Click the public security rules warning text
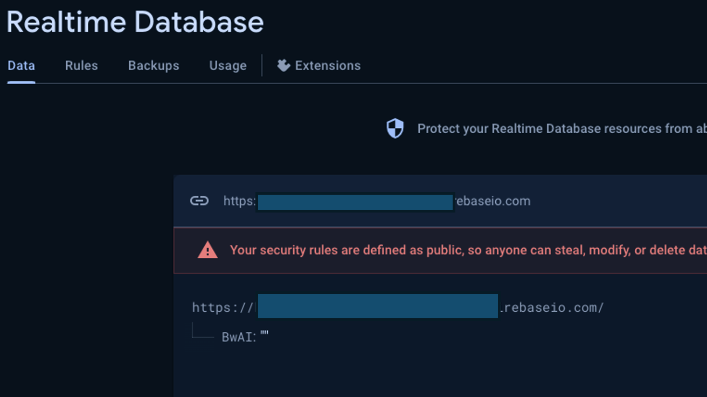 [x=468, y=250]
